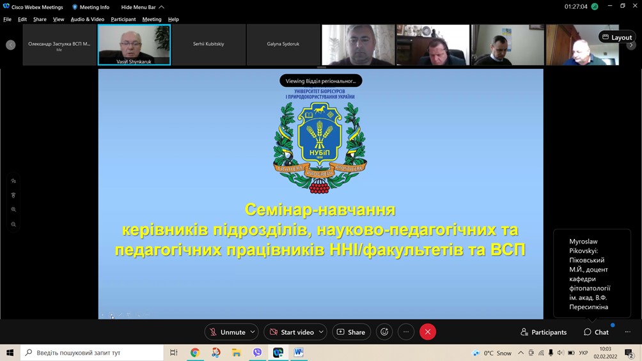Click the weather 0°C Snow widget

point(491,353)
